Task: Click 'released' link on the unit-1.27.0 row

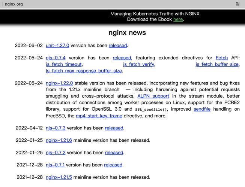Action: pyautogui.click(x=118, y=46)
